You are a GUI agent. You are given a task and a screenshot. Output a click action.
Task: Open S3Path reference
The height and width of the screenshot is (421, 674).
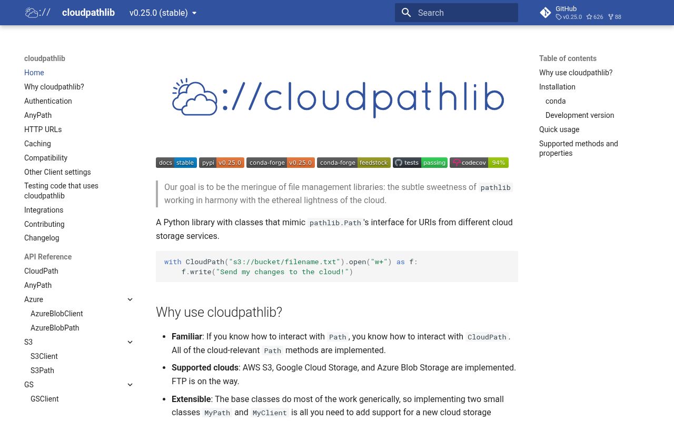click(x=42, y=370)
